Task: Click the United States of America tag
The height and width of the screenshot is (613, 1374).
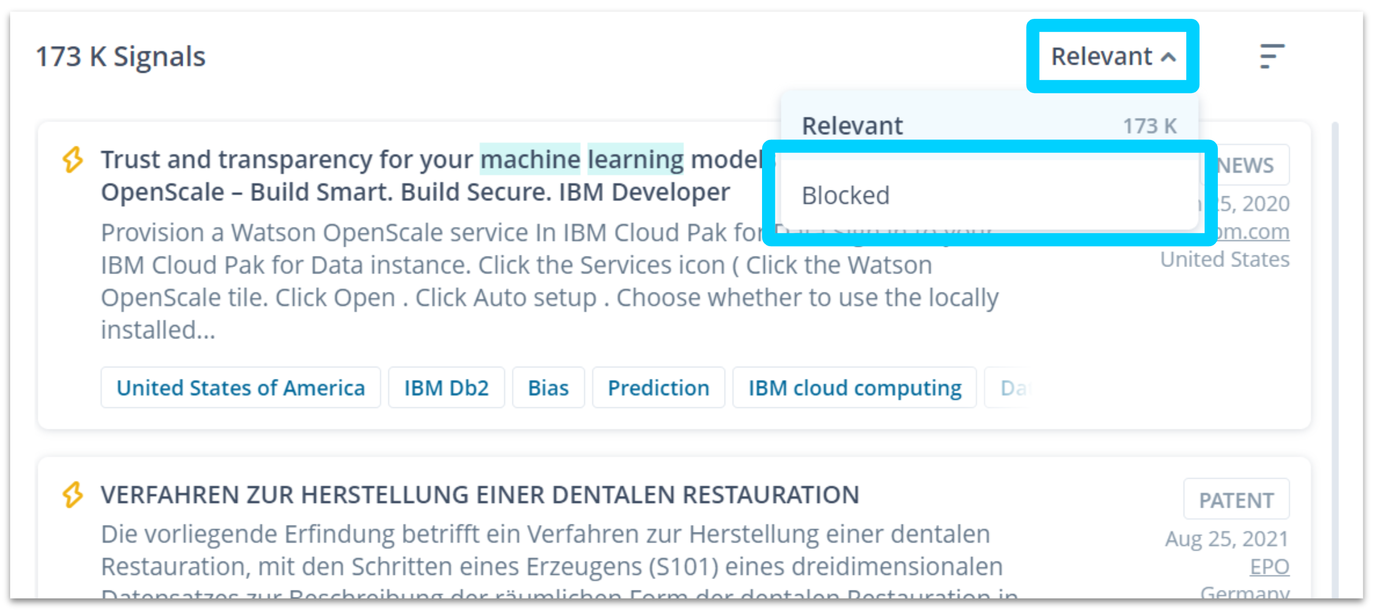Action: 241,388
